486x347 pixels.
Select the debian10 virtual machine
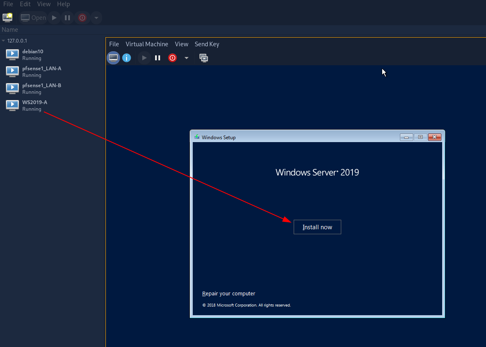click(x=53, y=55)
